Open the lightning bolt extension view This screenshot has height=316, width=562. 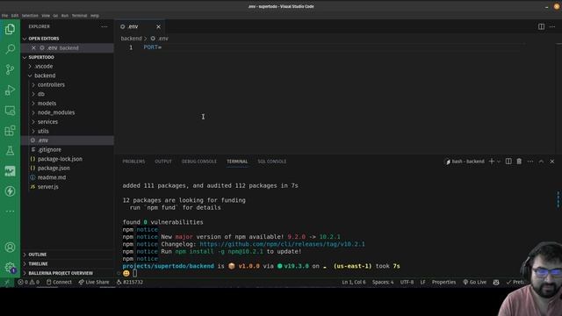10,191
